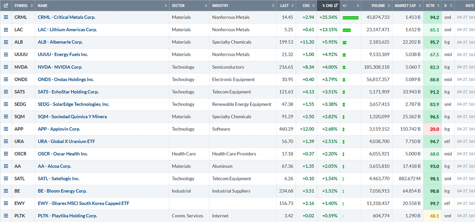Click the volume 185,308,118 for NVDA
This screenshot has height=222, width=475.
[376, 67]
